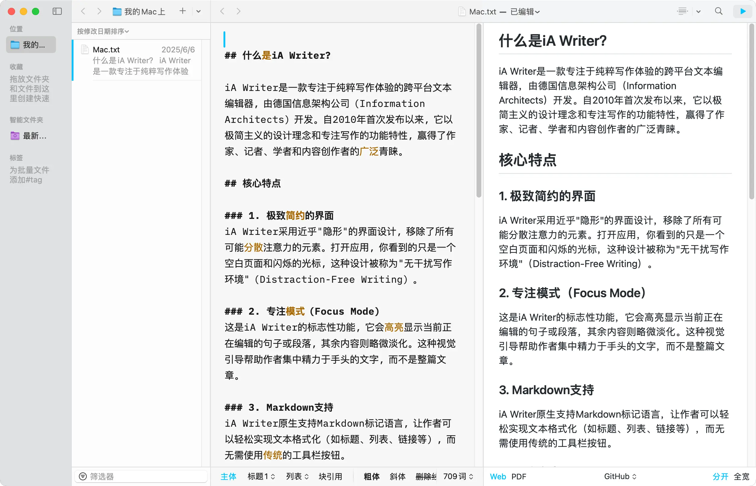Click the '### 1. 极致简约的界面' editor heading
The width and height of the screenshot is (756, 486).
[x=279, y=216]
